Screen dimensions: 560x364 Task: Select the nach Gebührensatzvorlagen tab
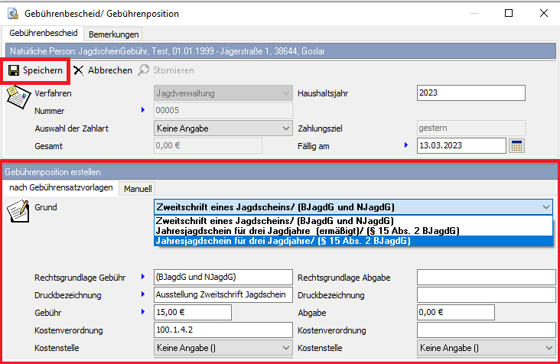[61, 187]
